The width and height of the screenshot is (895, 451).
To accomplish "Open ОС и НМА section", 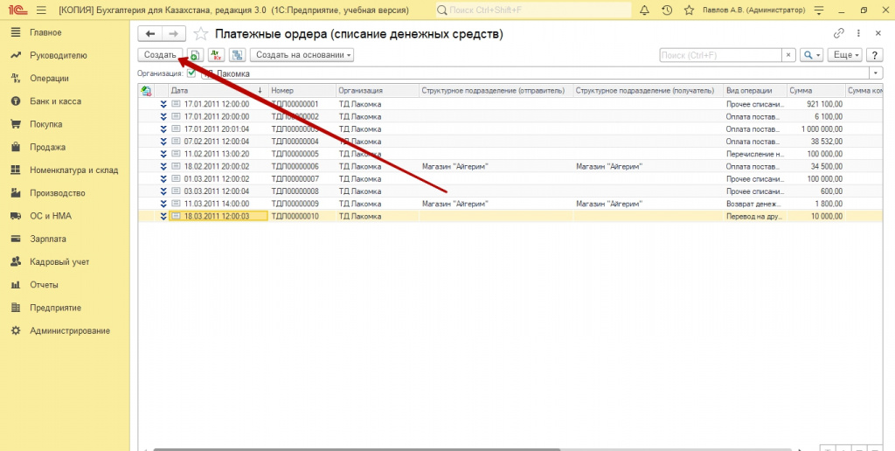I will coord(50,216).
